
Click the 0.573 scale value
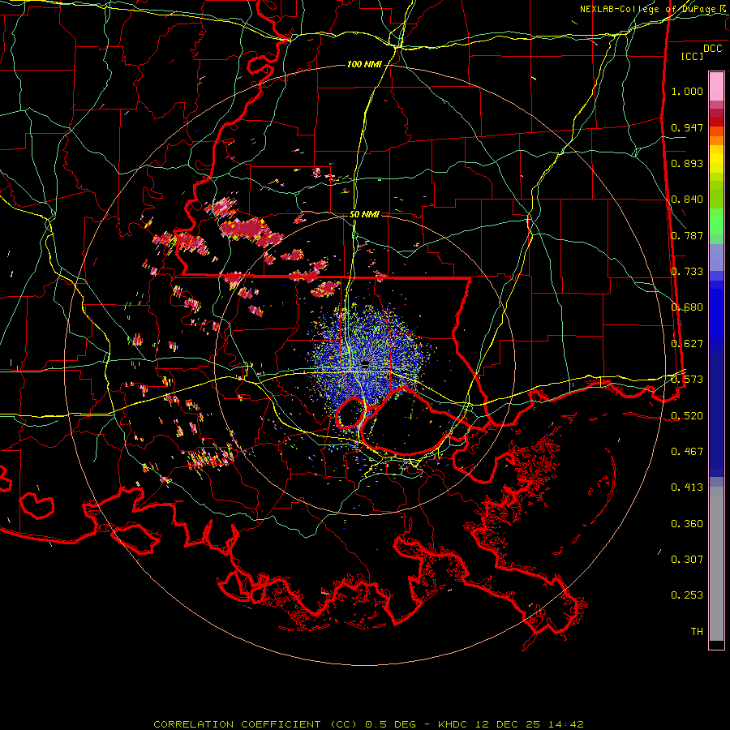tap(687, 380)
